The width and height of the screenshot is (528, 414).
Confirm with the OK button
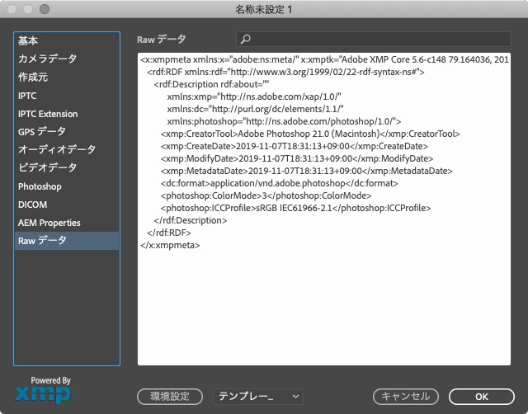[x=482, y=397]
